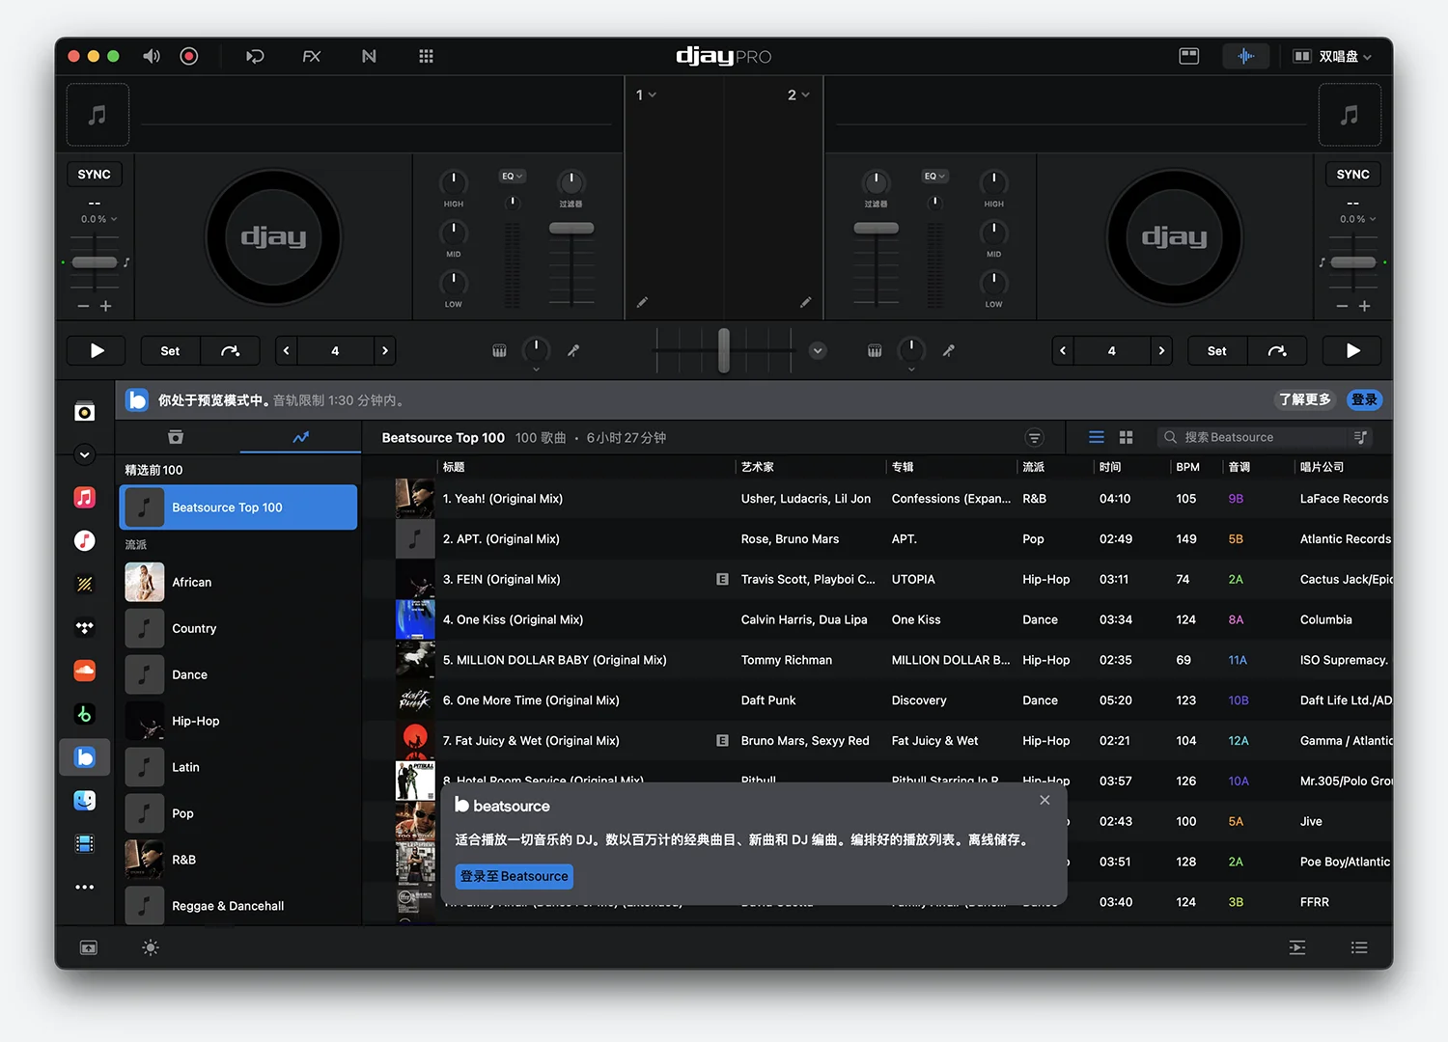The width and height of the screenshot is (1448, 1042).
Task: Click the left deck volume fader
Action: point(571,229)
